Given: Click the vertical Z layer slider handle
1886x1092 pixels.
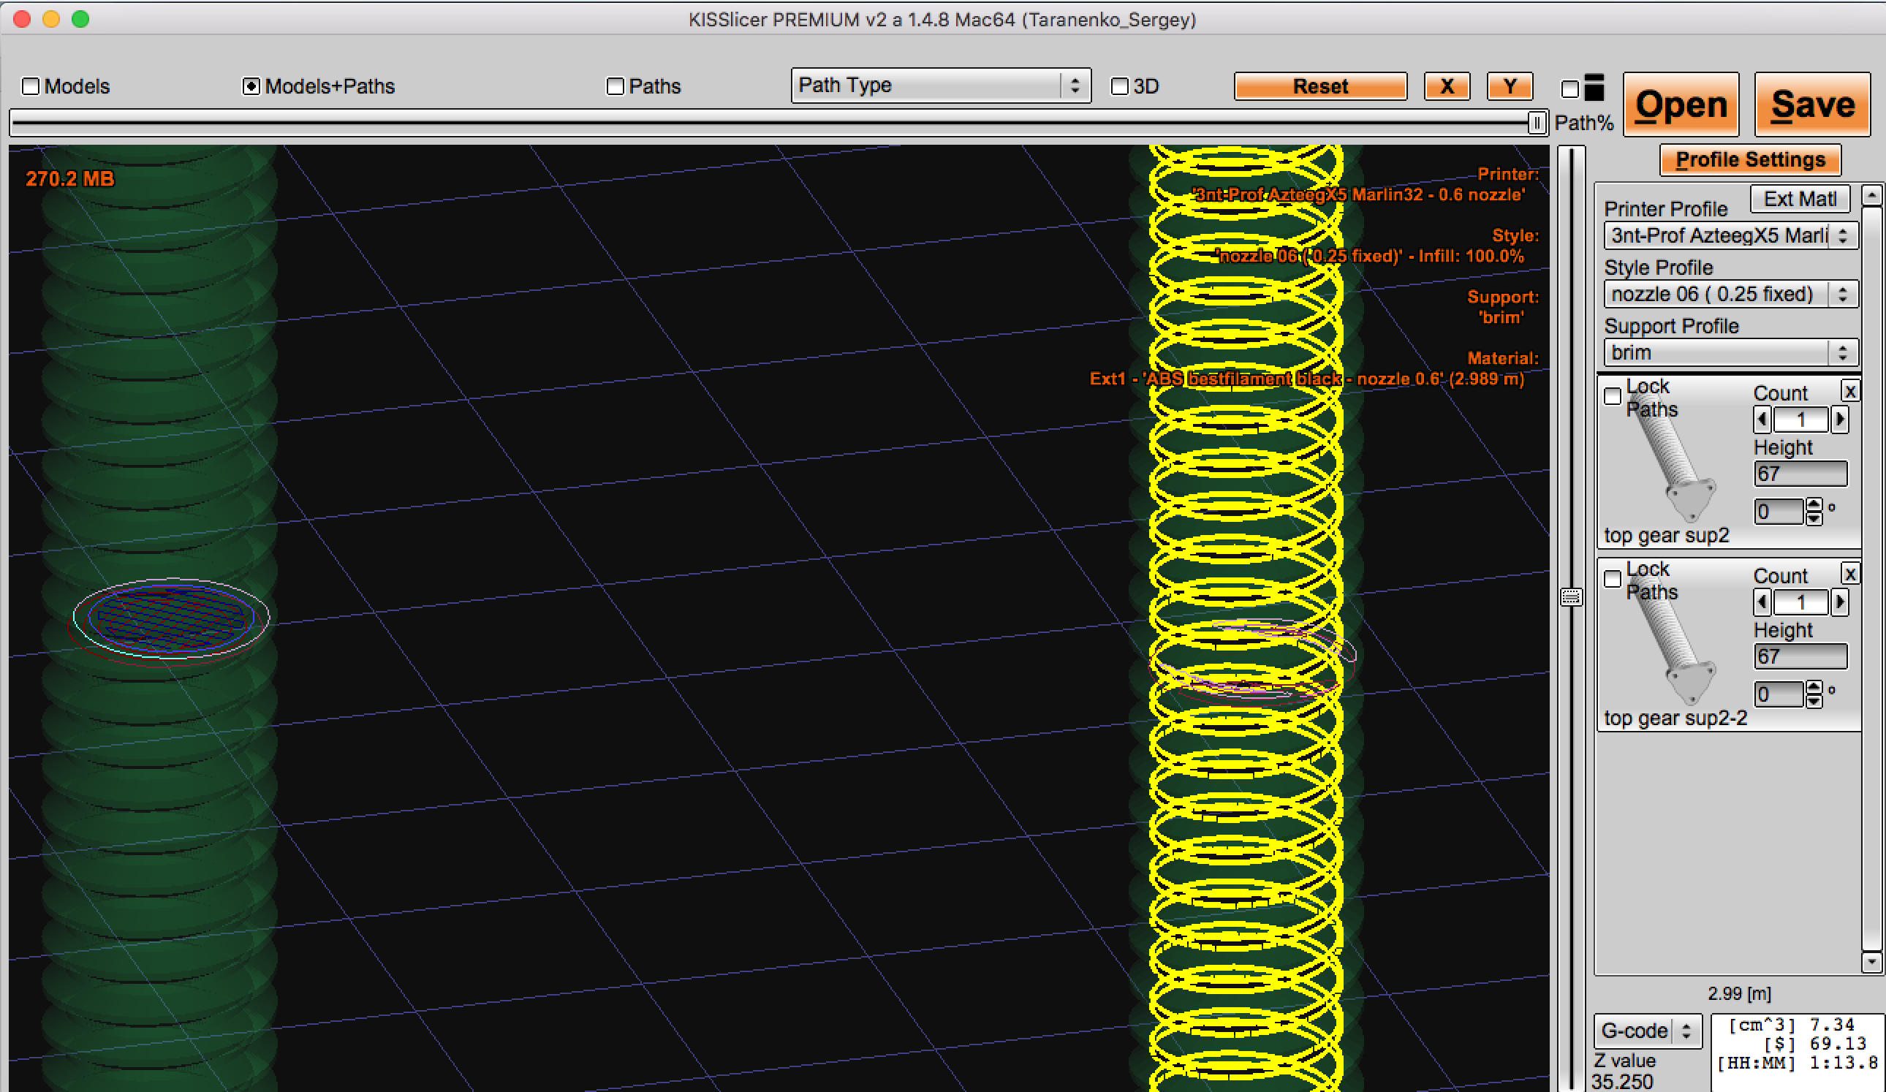Looking at the screenshot, I should tap(1571, 596).
